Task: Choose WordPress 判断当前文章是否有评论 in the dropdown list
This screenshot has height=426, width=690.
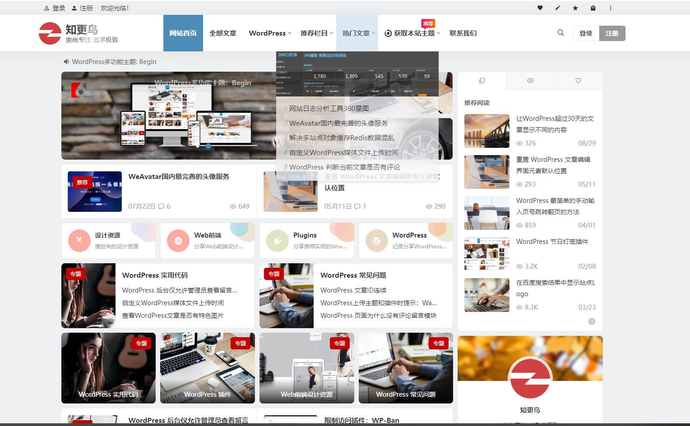Action: tap(344, 167)
